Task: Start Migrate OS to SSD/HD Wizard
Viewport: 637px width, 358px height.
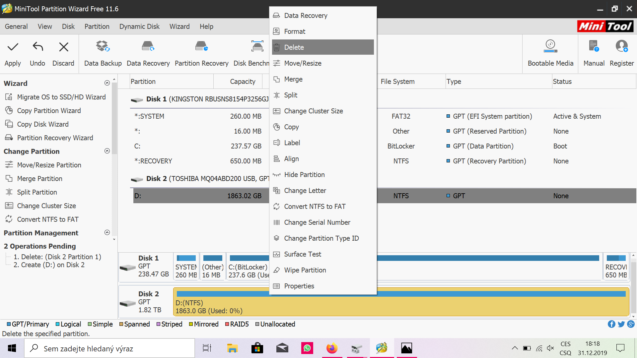Action: (61, 97)
